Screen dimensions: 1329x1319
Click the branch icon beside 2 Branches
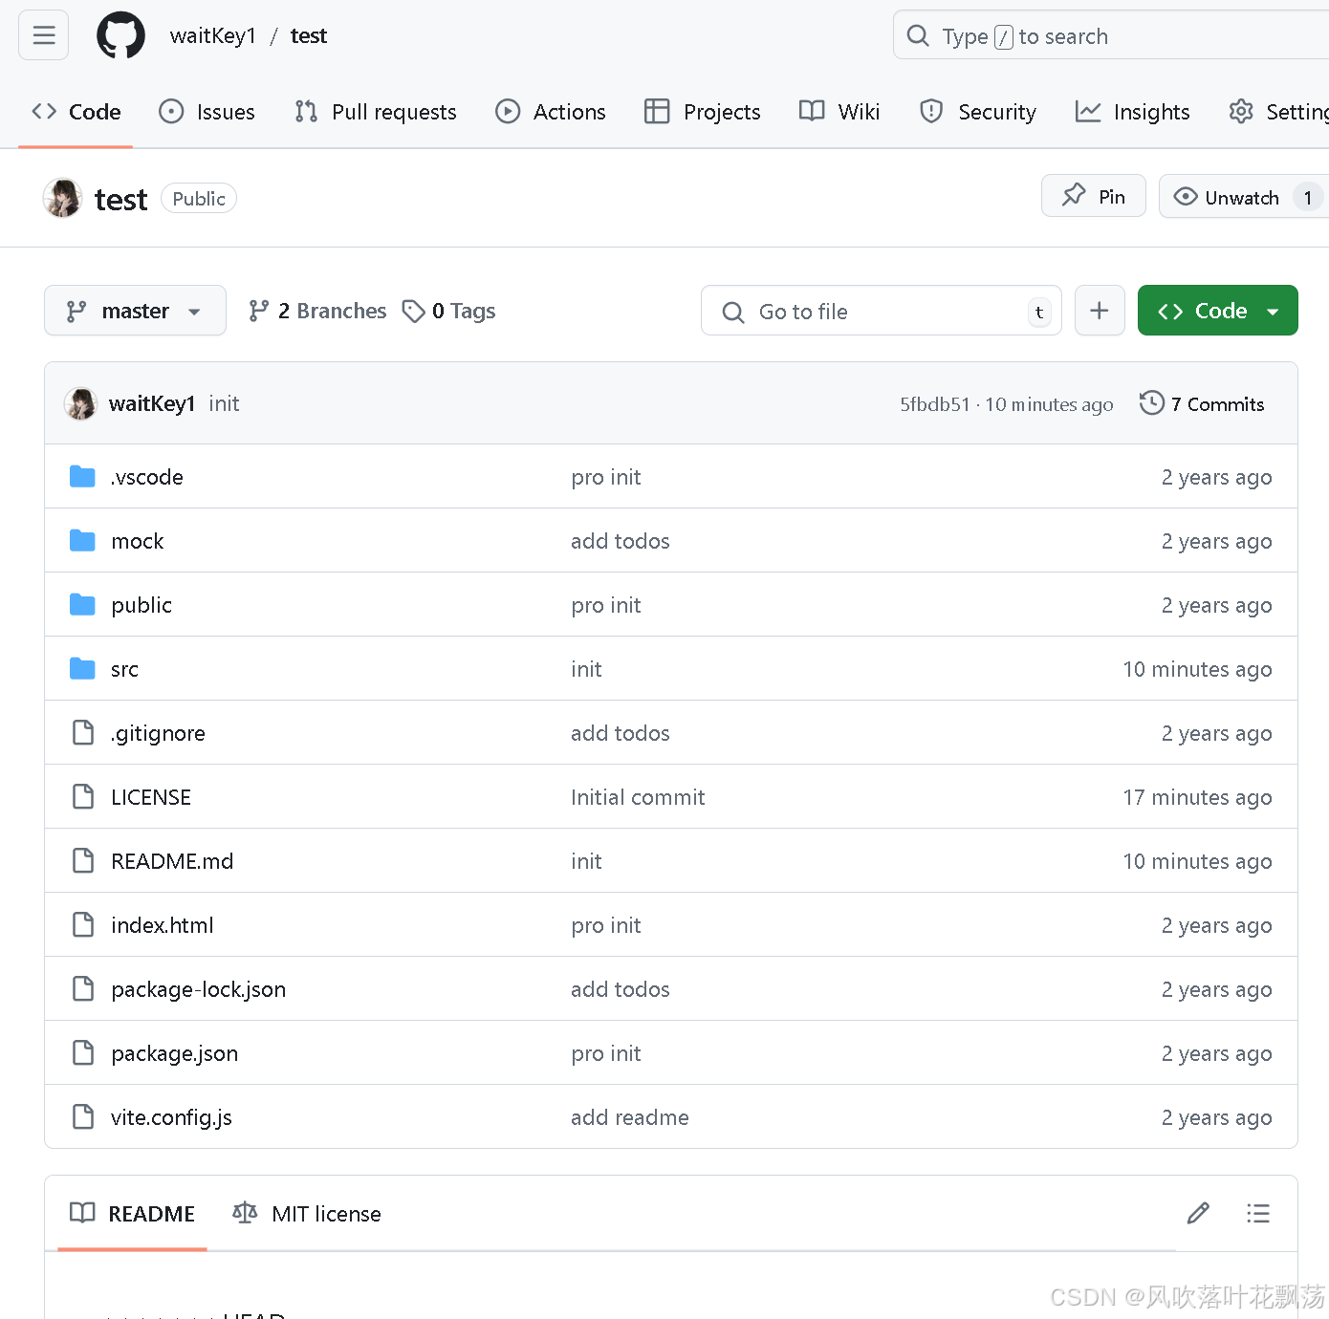coord(258,311)
